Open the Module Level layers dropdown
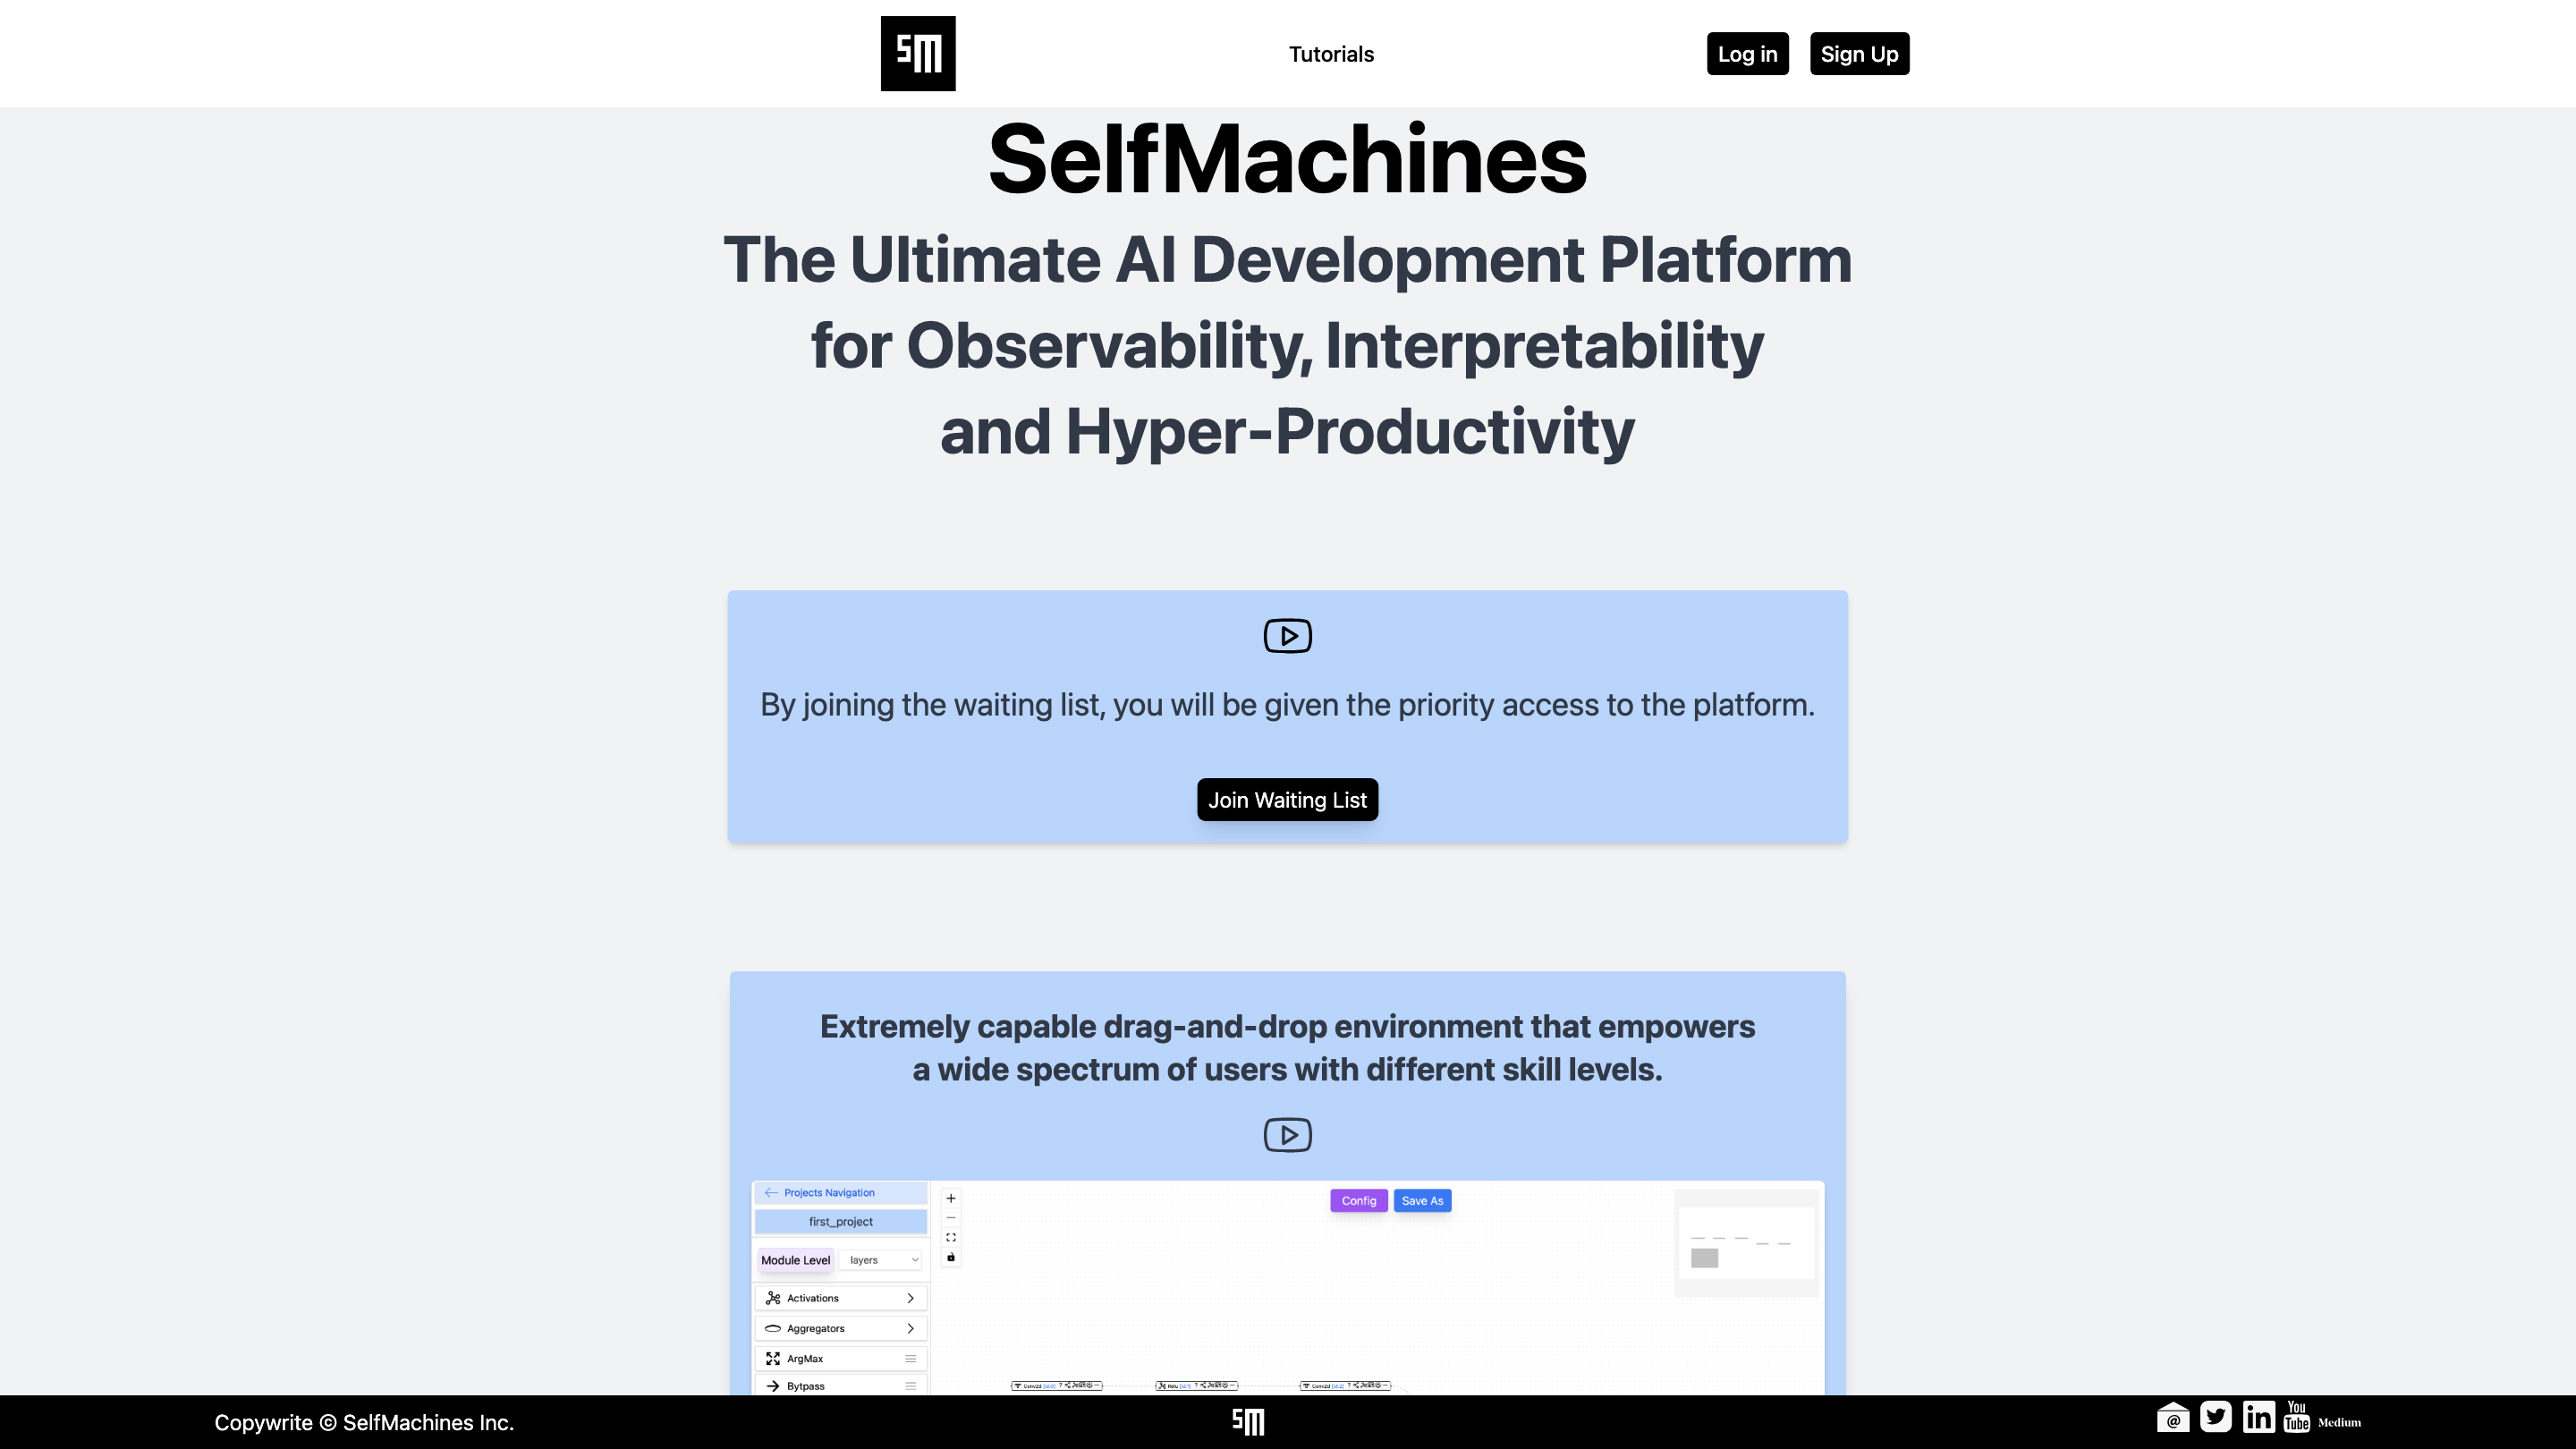 [x=881, y=1260]
